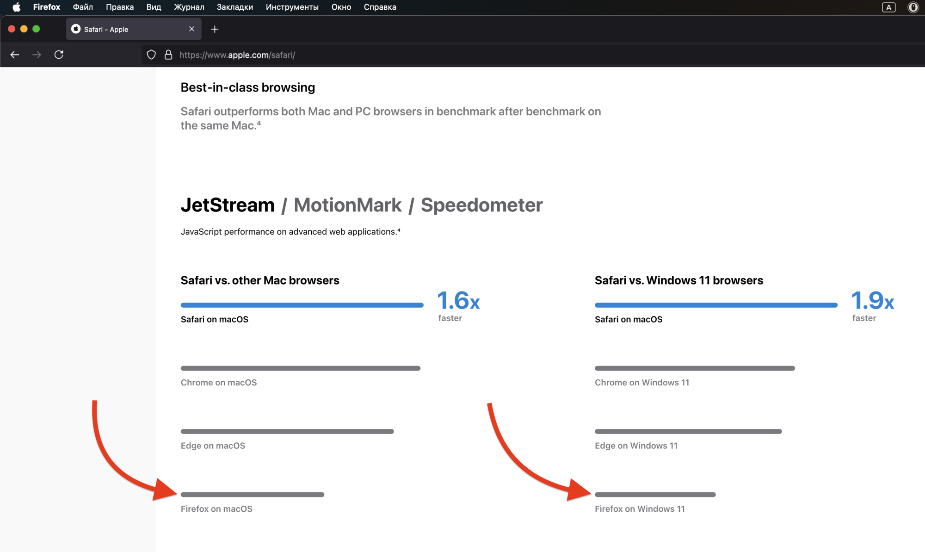The width and height of the screenshot is (925, 552).
Task: Open the Apple menu
Action: coord(16,7)
